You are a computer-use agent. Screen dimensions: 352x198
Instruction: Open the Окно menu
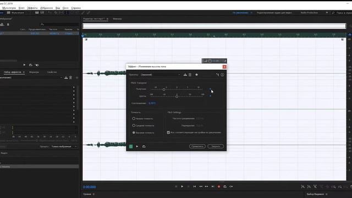click(65, 8)
